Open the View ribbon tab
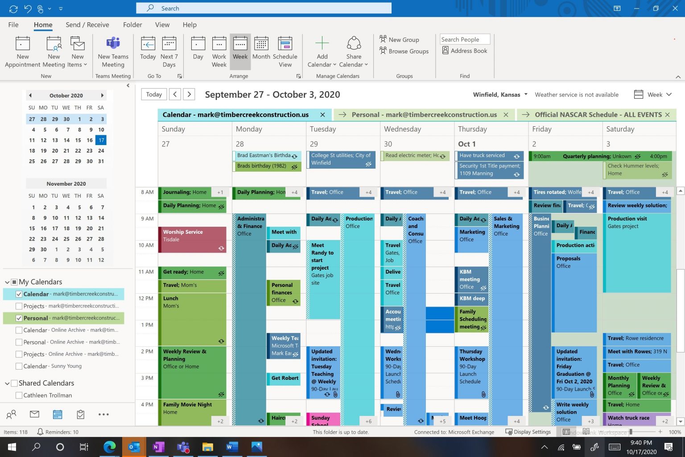 pyautogui.click(x=162, y=25)
